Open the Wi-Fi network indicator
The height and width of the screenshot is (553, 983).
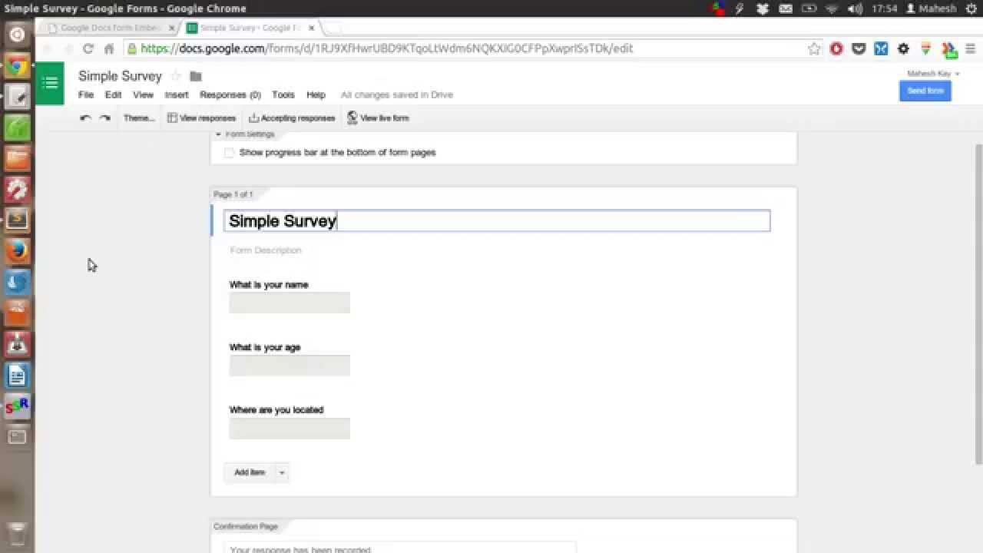[x=832, y=8]
